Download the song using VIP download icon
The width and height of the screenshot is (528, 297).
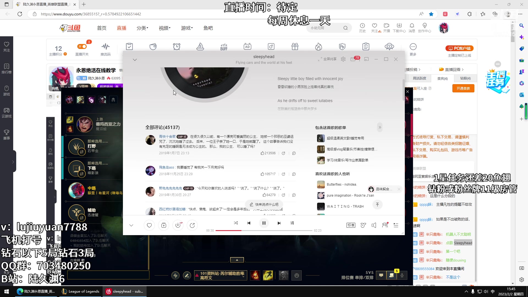[178, 226]
